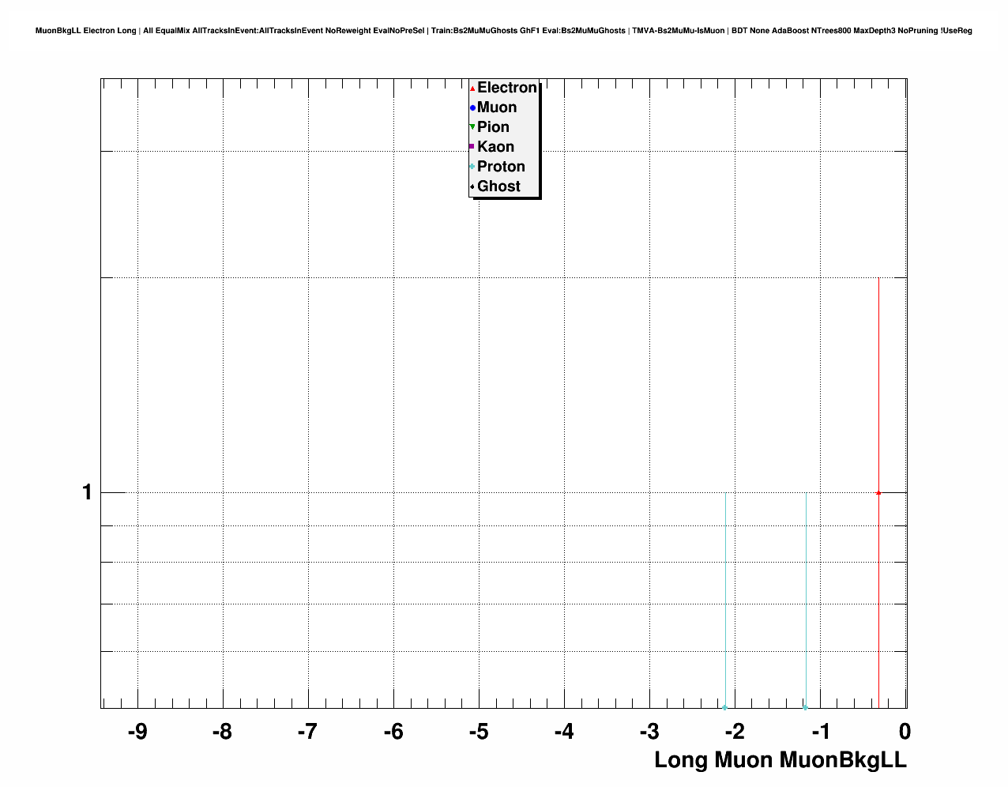Click x-axis tick label 0
This screenshot has height=787, width=1008.
[x=905, y=732]
